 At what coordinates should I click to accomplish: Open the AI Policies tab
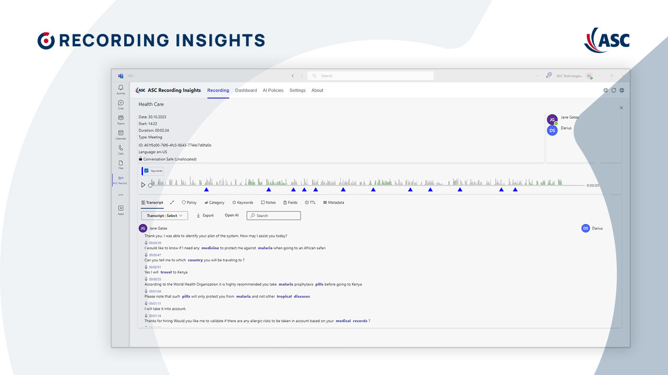[x=273, y=91]
